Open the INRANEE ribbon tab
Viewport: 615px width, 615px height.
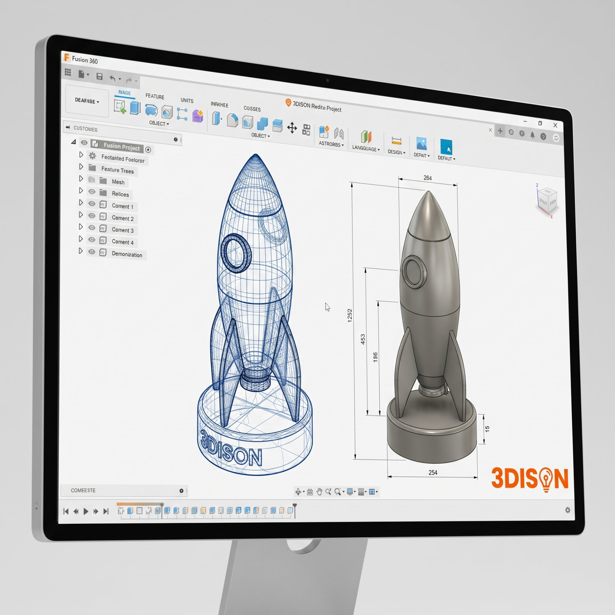219,105
